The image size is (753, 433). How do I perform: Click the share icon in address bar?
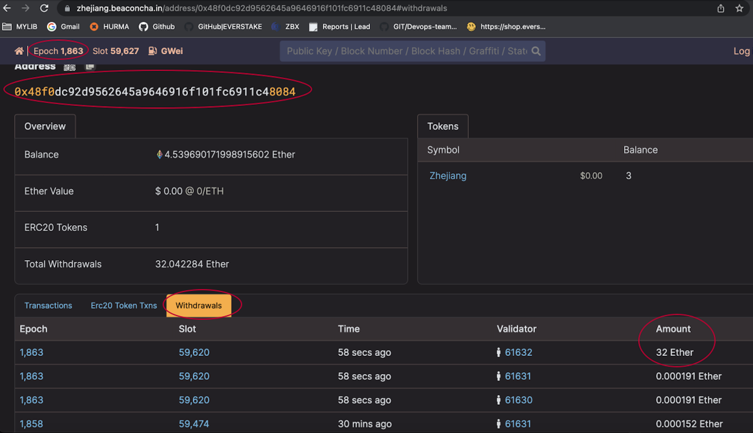point(720,8)
